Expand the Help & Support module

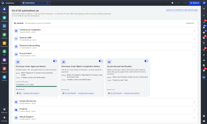click(105, 118)
